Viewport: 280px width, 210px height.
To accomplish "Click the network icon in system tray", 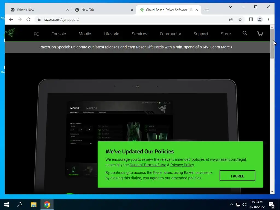I will (x=238, y=205).
